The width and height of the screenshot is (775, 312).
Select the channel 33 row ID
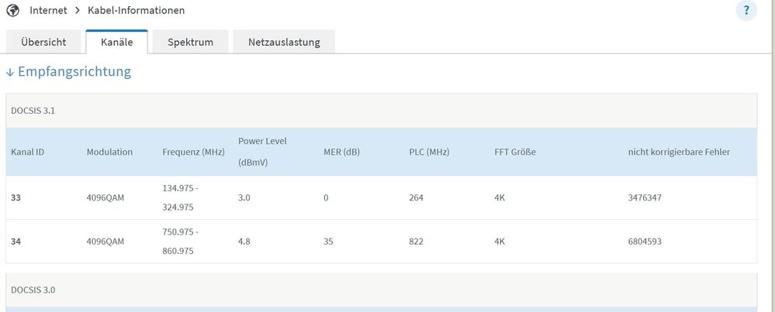click(16, 197)
